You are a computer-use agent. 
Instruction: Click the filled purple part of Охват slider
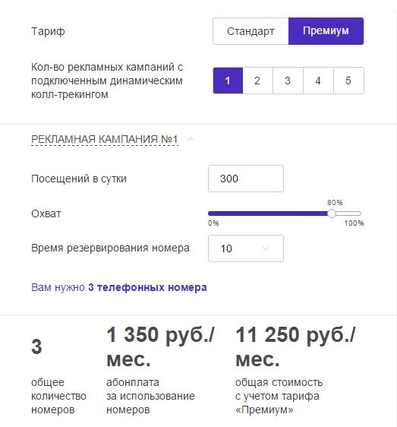[x=268, y=214]
